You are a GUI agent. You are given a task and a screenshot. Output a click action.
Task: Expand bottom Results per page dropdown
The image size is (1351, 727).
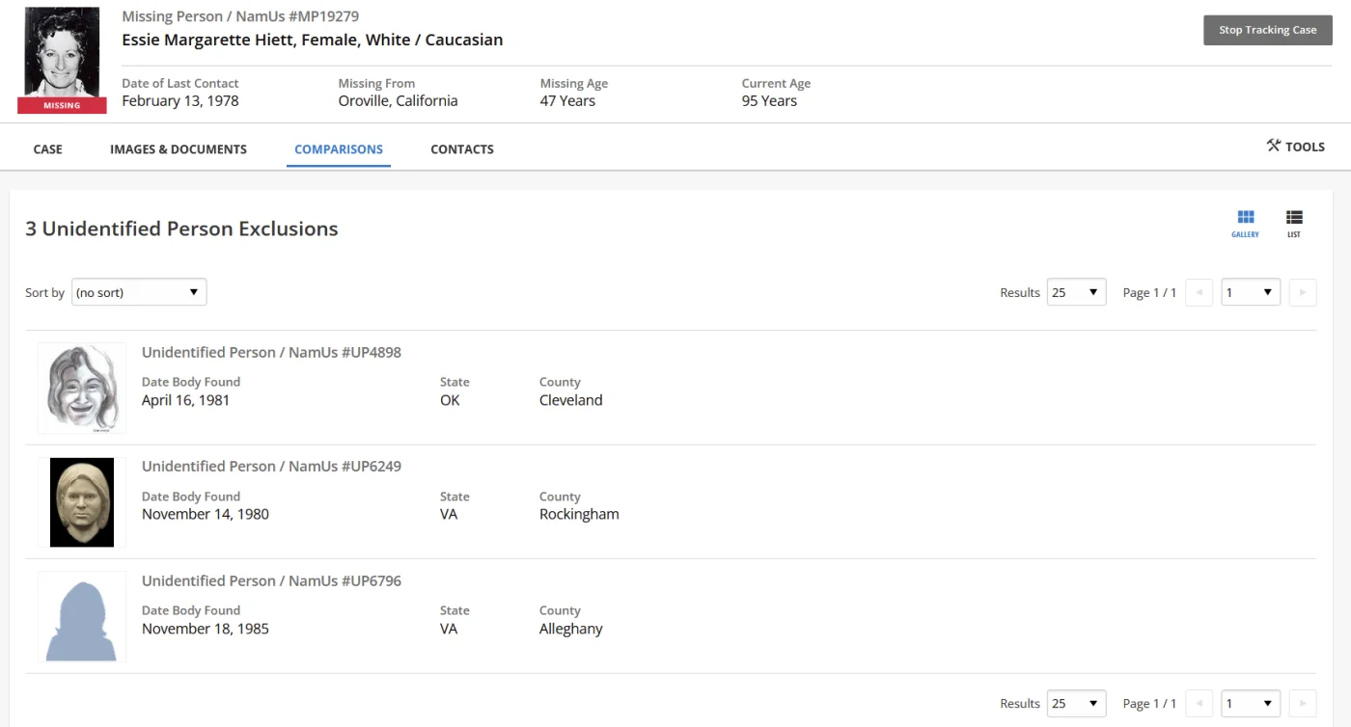click(x=1076, y=703)
